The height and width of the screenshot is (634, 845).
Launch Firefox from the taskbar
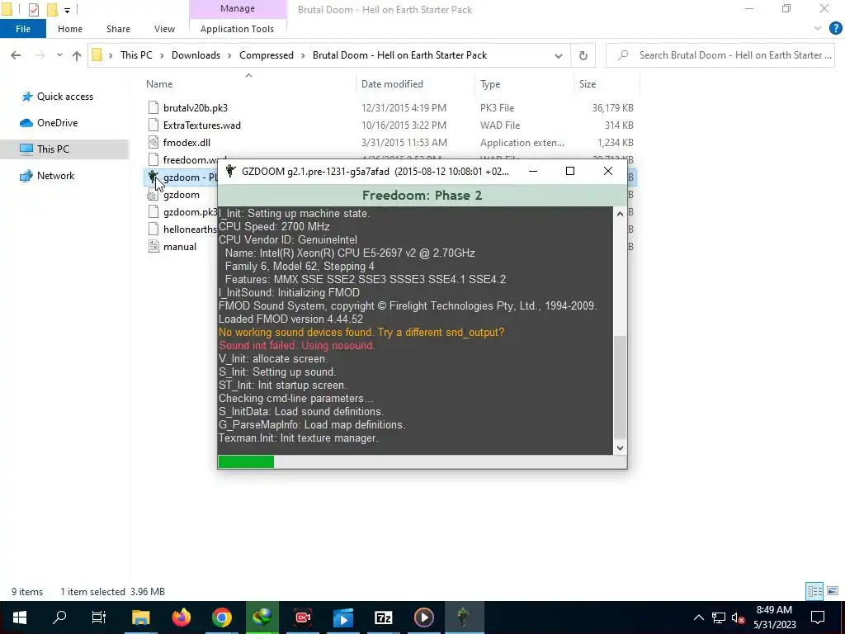[x=181, y=617]
